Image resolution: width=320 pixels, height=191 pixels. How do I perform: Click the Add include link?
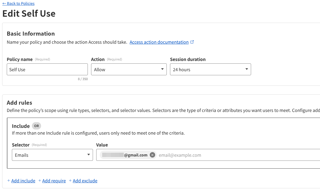point(23,181)
